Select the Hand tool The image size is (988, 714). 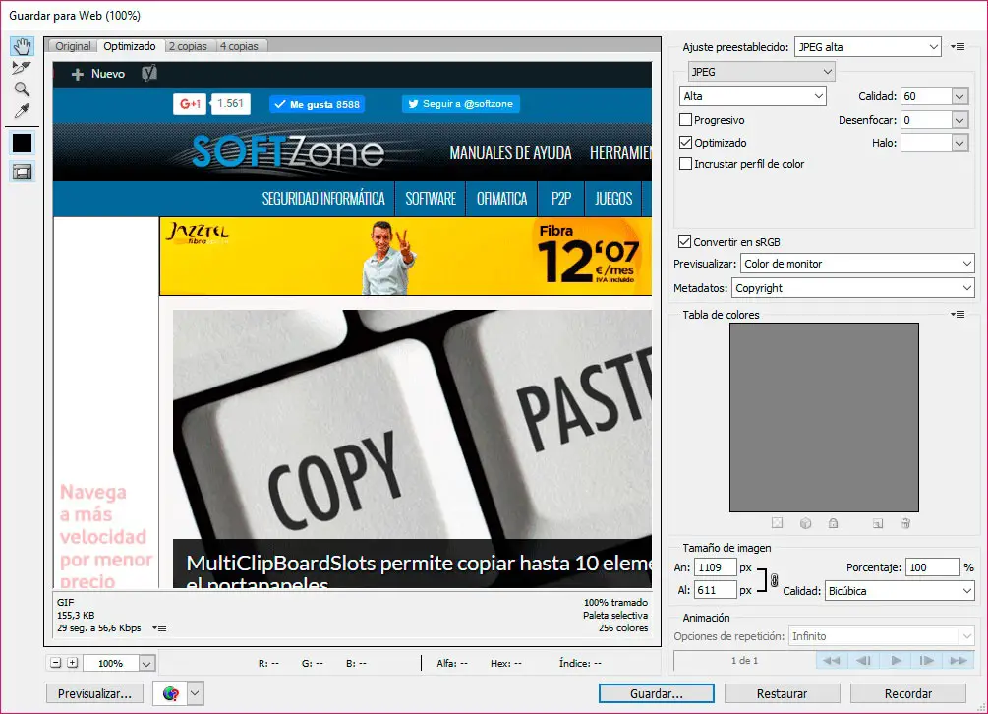coord(22,46)
